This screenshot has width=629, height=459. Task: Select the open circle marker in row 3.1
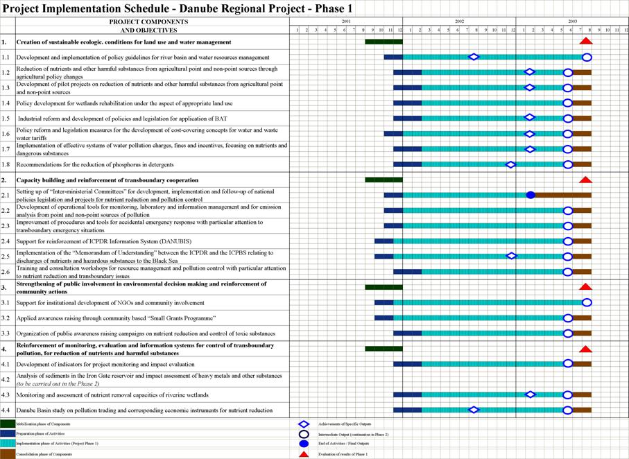587,302
